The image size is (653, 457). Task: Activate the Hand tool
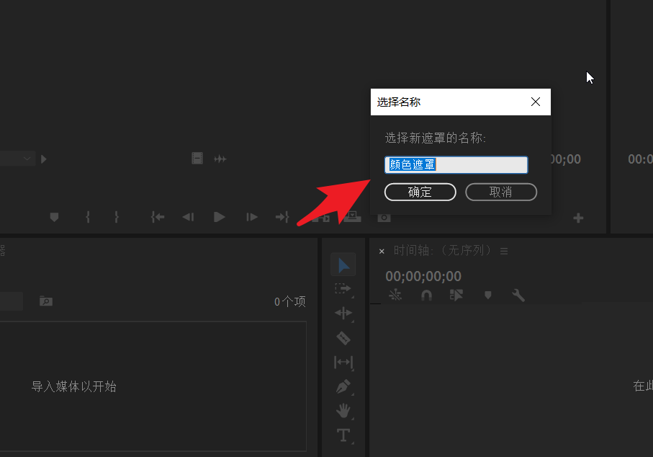[x=343, y=411]
